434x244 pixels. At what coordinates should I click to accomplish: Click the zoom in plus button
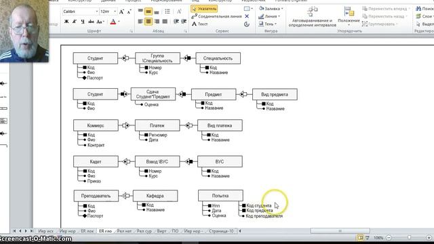pyautogui.click(x=429, y=238)
